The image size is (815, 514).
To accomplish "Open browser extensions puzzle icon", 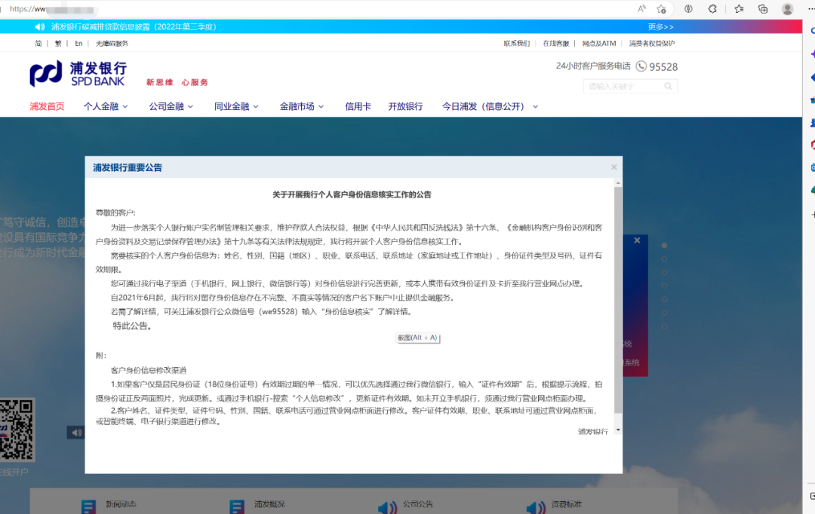I will [712, 9].
